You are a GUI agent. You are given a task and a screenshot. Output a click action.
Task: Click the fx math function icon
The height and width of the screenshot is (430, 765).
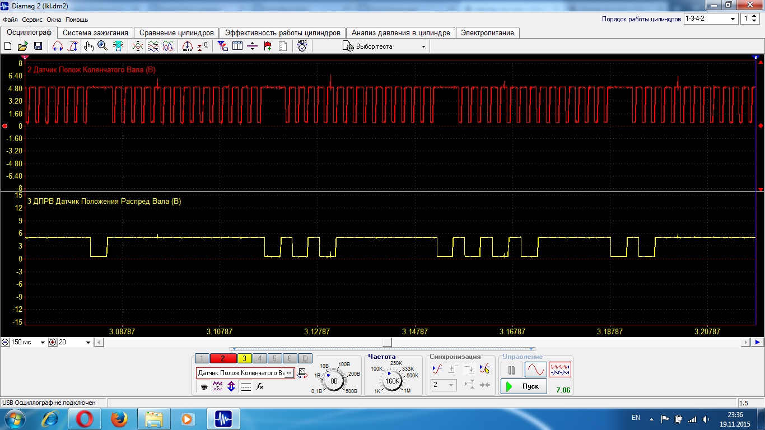[x=260, y=386]
